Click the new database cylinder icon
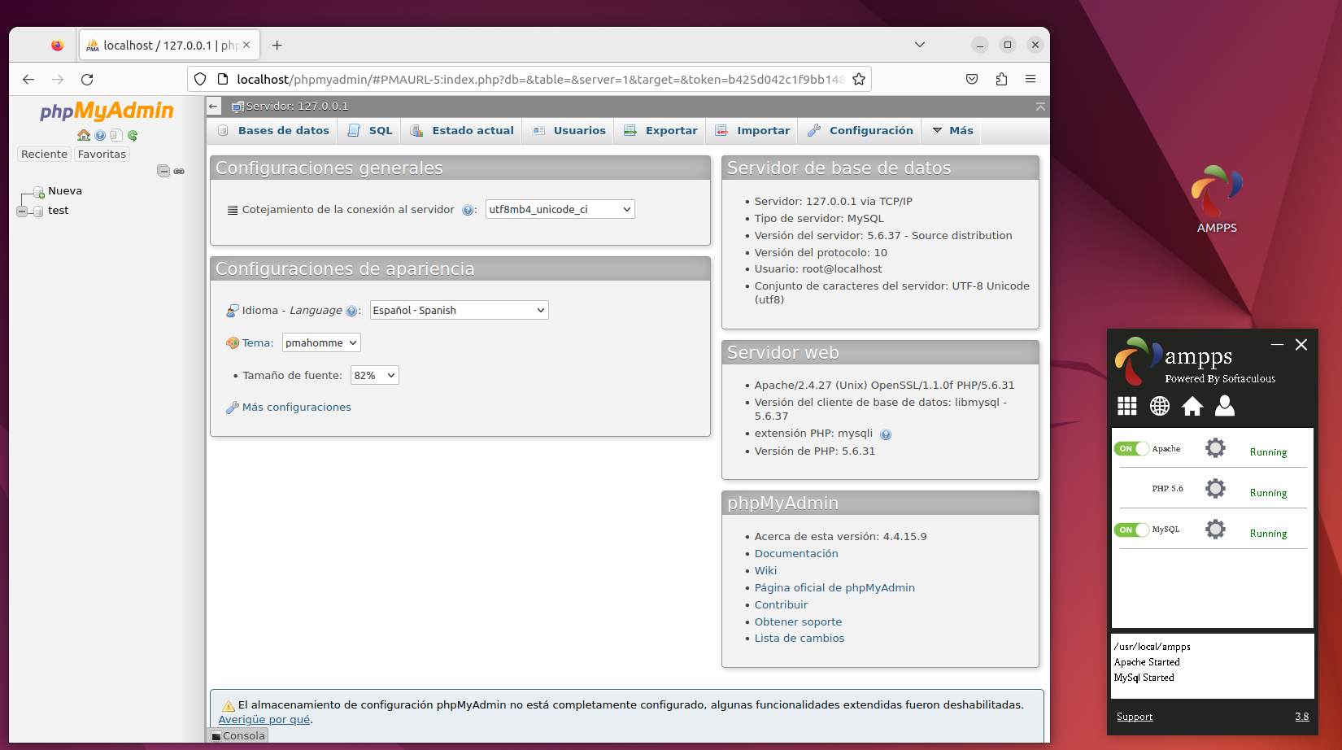The height and width of the screenshot is (750, 1342). [x=38, y=192]
